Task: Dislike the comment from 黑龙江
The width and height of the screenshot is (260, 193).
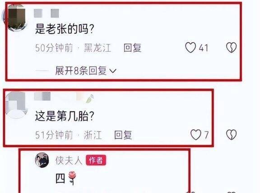Action: coord(231,48)
